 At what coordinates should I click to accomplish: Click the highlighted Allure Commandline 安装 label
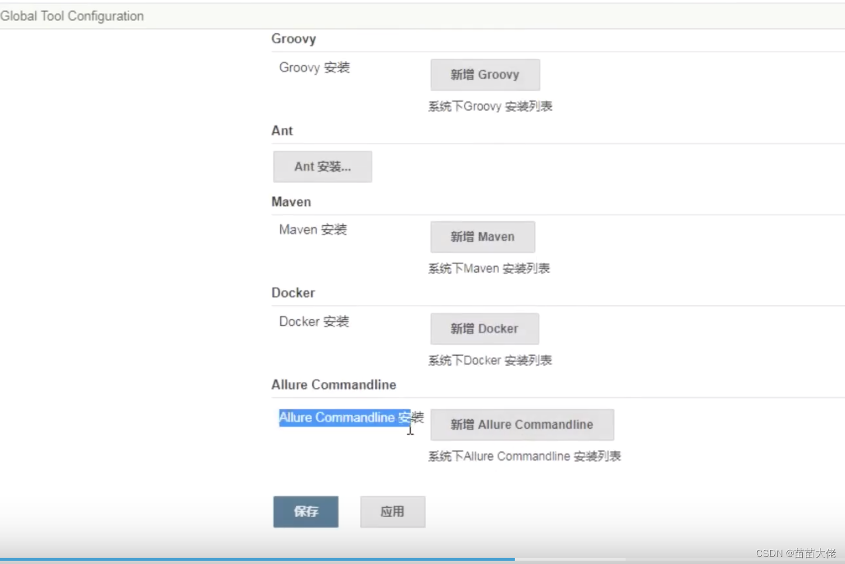pyautogui.click(x=351, y=418)
